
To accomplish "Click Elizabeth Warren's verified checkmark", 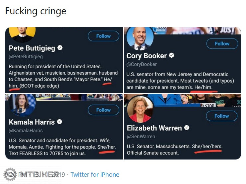I will point(187,127).
